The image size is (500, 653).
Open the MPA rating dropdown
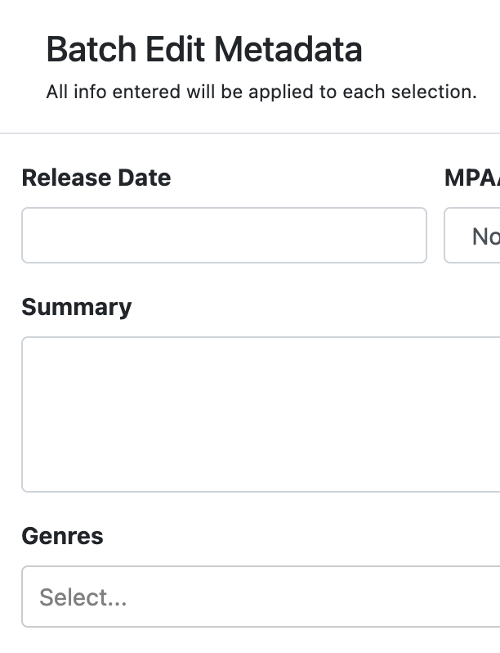tap(475, 236)
